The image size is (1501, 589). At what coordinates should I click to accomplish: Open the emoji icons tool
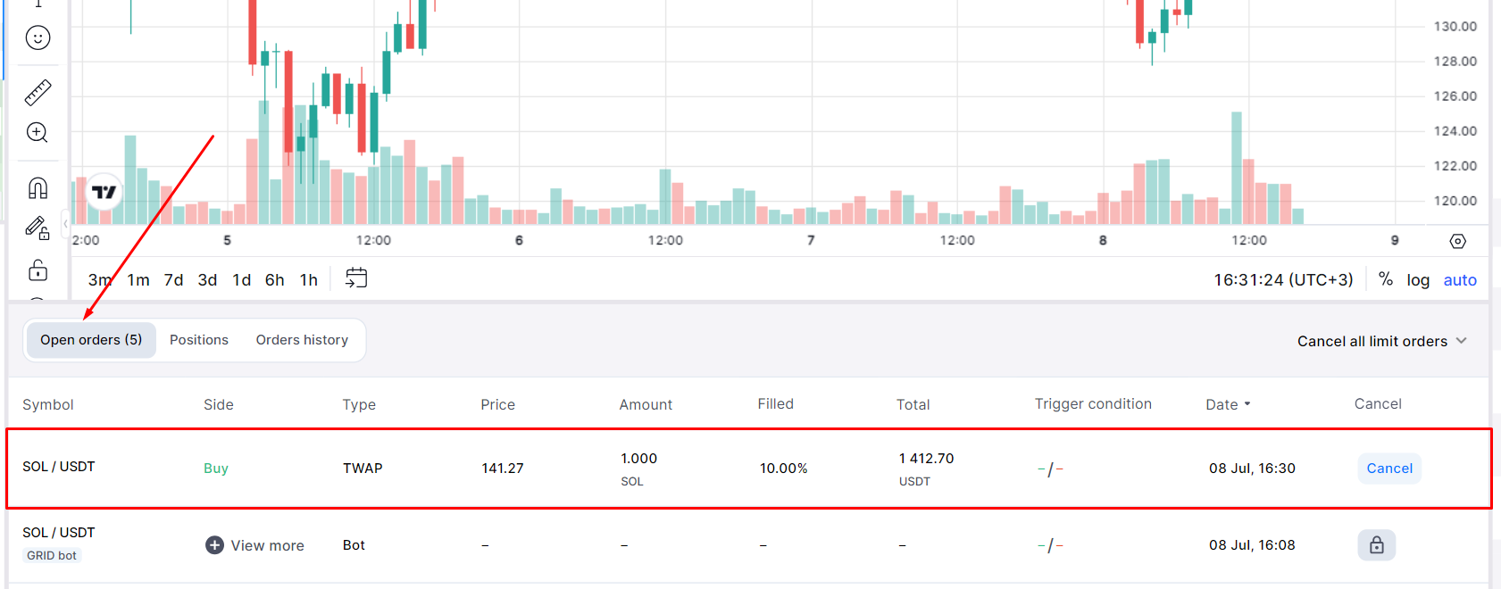click(38, 37)
